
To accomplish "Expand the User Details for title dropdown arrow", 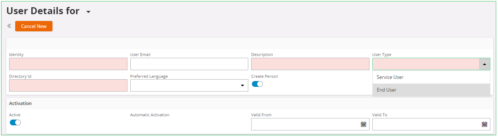I will (x=88, y=12).
